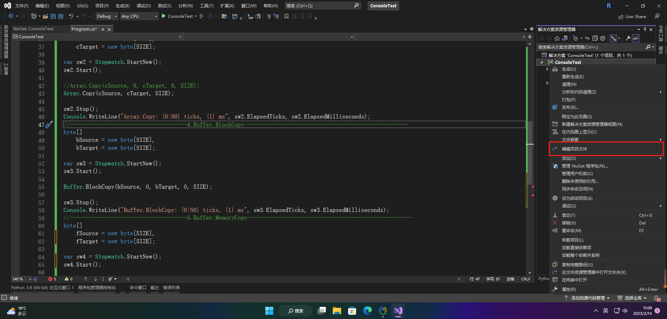Viewport: 667px width, 319px height.
Task: Click Collapse All icon in Solution Explorer
Action: pyautogui.click(x=595, y=38)
